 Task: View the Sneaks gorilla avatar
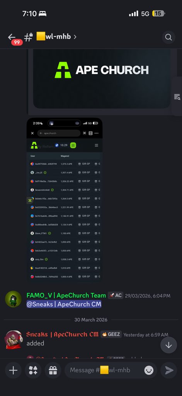(13, 340)
